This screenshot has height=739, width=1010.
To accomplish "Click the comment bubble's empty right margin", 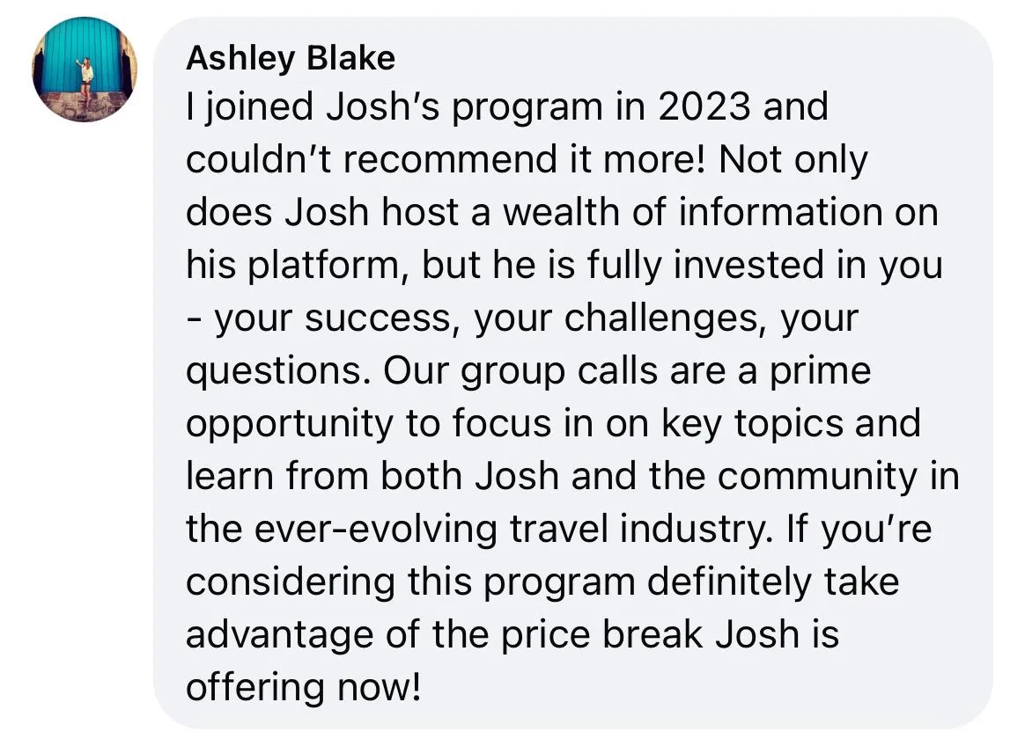I will click(976, 373).
